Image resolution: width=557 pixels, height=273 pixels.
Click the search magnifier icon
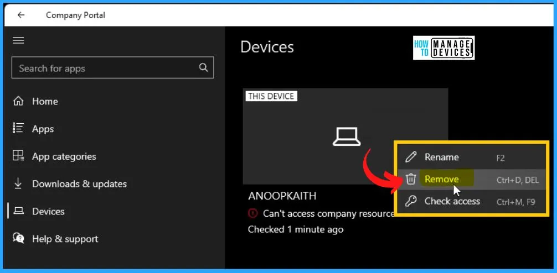point(204,67)
